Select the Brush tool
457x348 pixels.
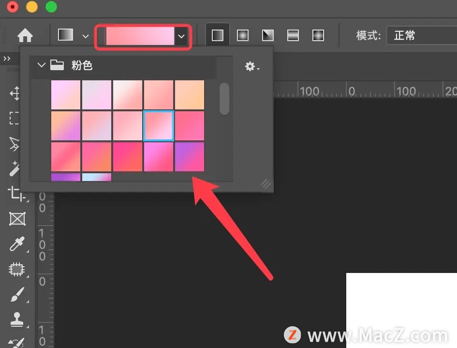pyautogui.click(x=17, y=294)
